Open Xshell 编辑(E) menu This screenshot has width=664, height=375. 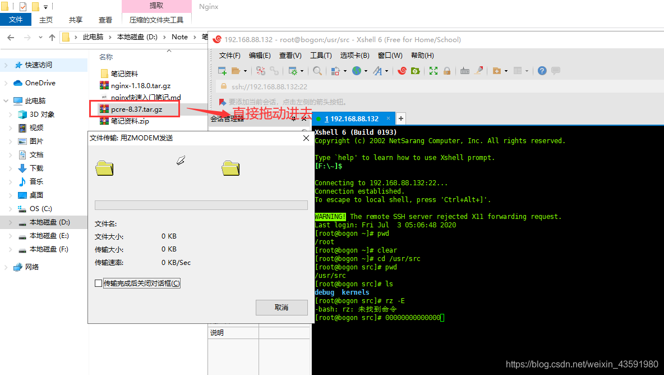point(260,56)
